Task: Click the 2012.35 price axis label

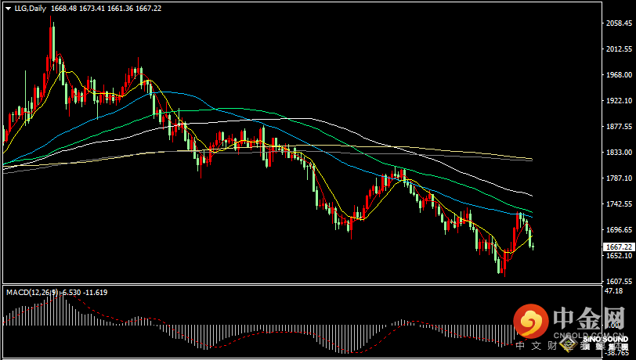Action: pyautogui.click(x=618, y=49)
